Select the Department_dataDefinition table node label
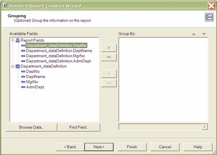Screen dimensions: 217x155 [44, 66]
